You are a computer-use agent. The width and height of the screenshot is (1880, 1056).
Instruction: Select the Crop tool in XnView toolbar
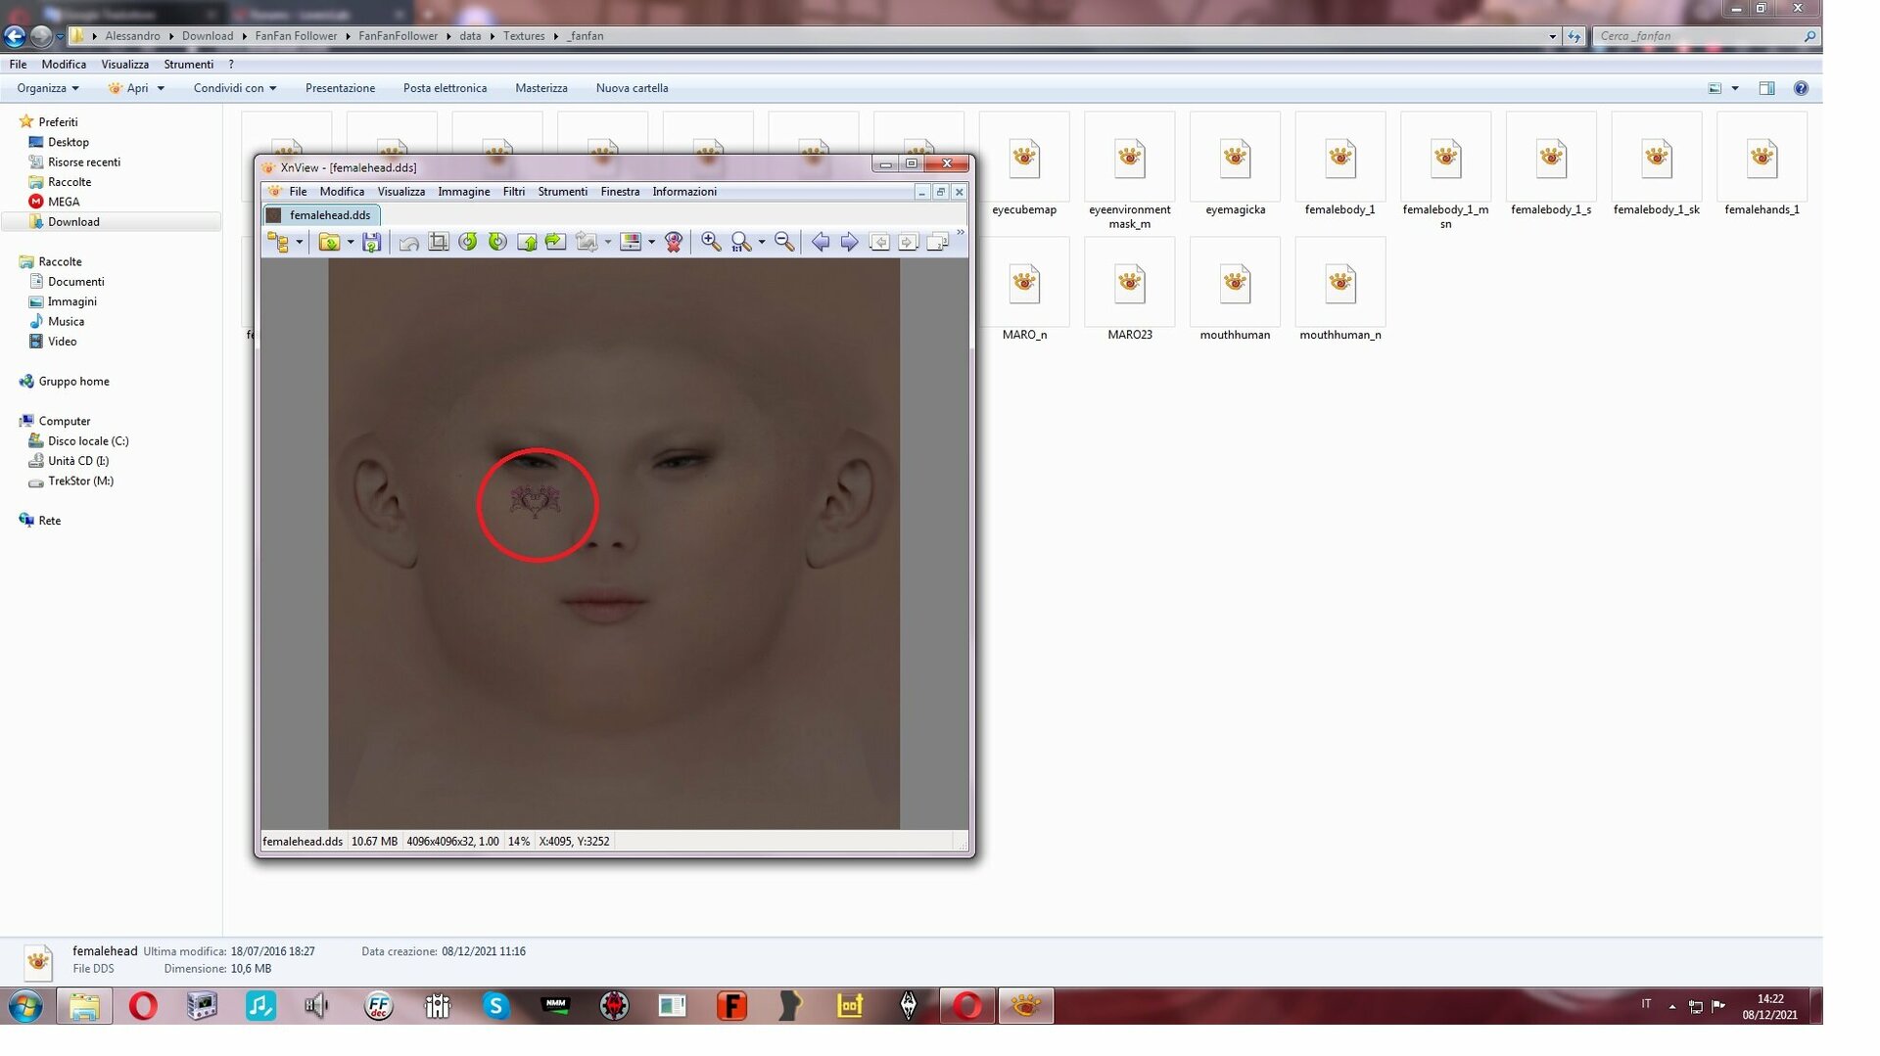[439, 243]
